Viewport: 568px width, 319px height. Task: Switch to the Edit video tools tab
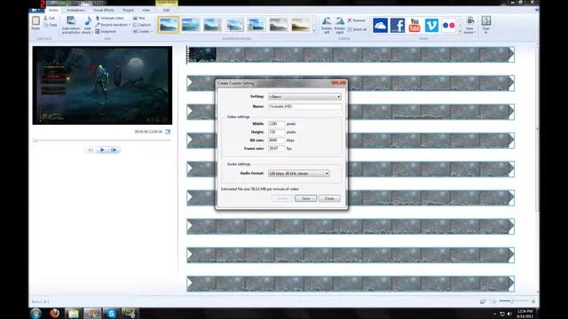tap(166, 10)
